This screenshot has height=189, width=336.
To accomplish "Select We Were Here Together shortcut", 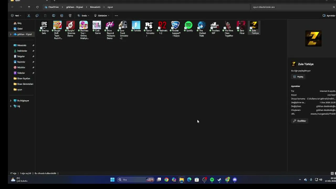I will tap(228, 29).
